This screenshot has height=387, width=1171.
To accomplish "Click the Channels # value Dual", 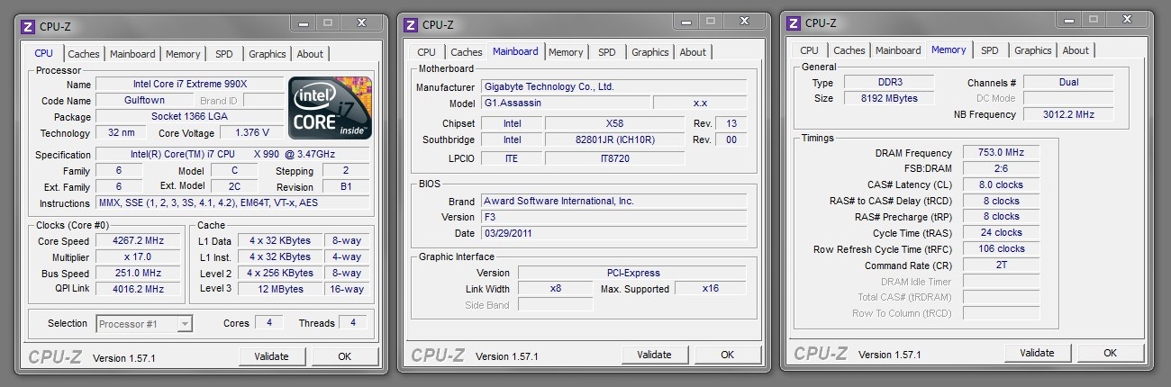I will (x=1069, y=83).
